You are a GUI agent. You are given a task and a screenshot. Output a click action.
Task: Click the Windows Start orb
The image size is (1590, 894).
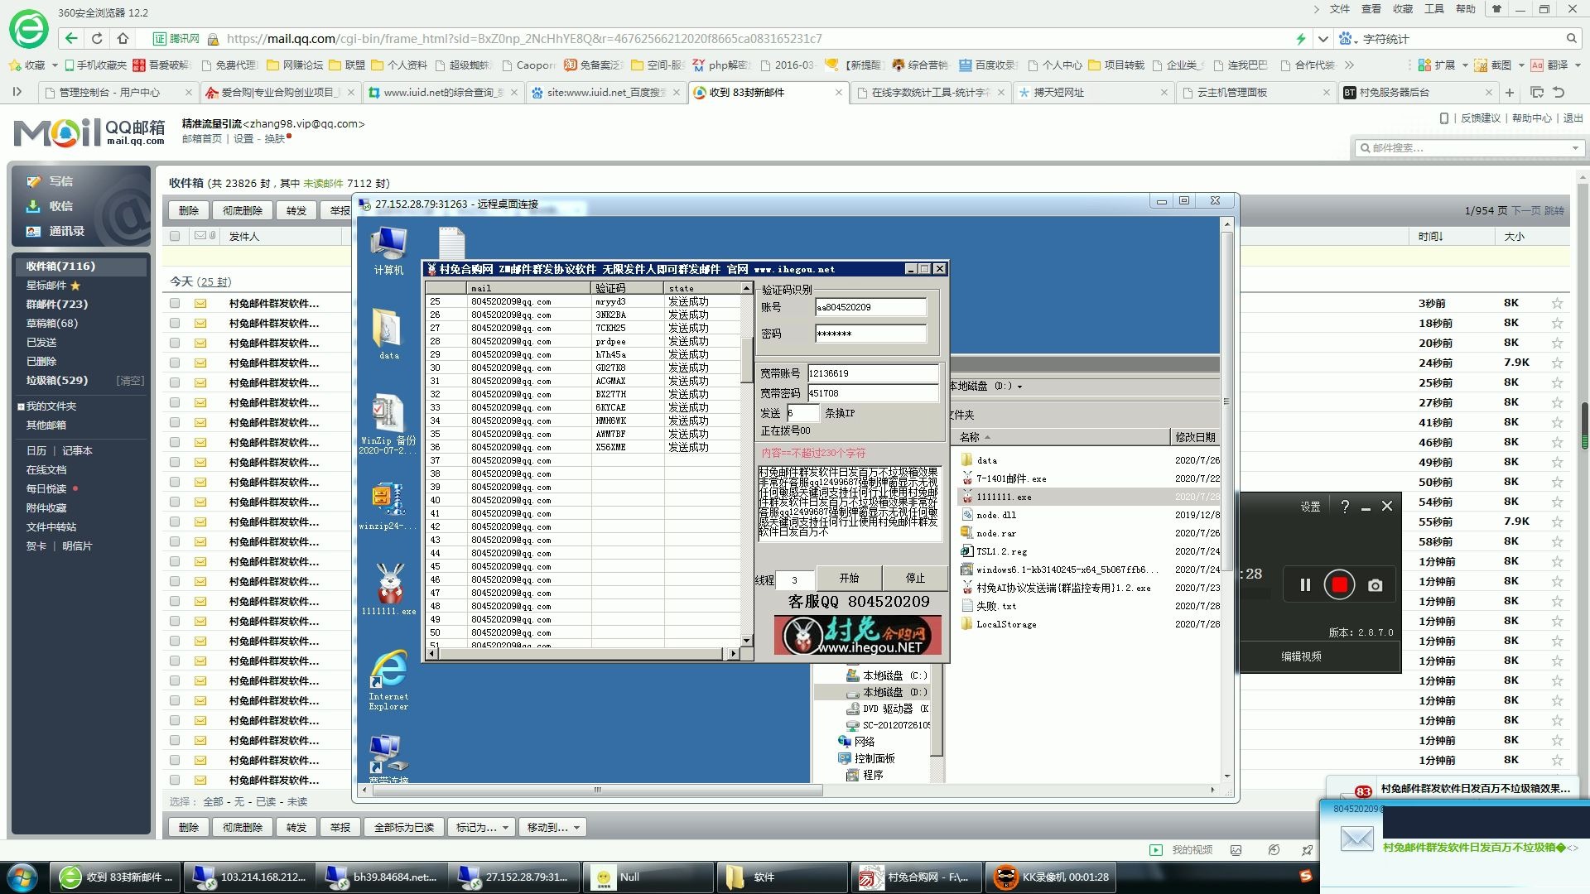tap(22, 877)
